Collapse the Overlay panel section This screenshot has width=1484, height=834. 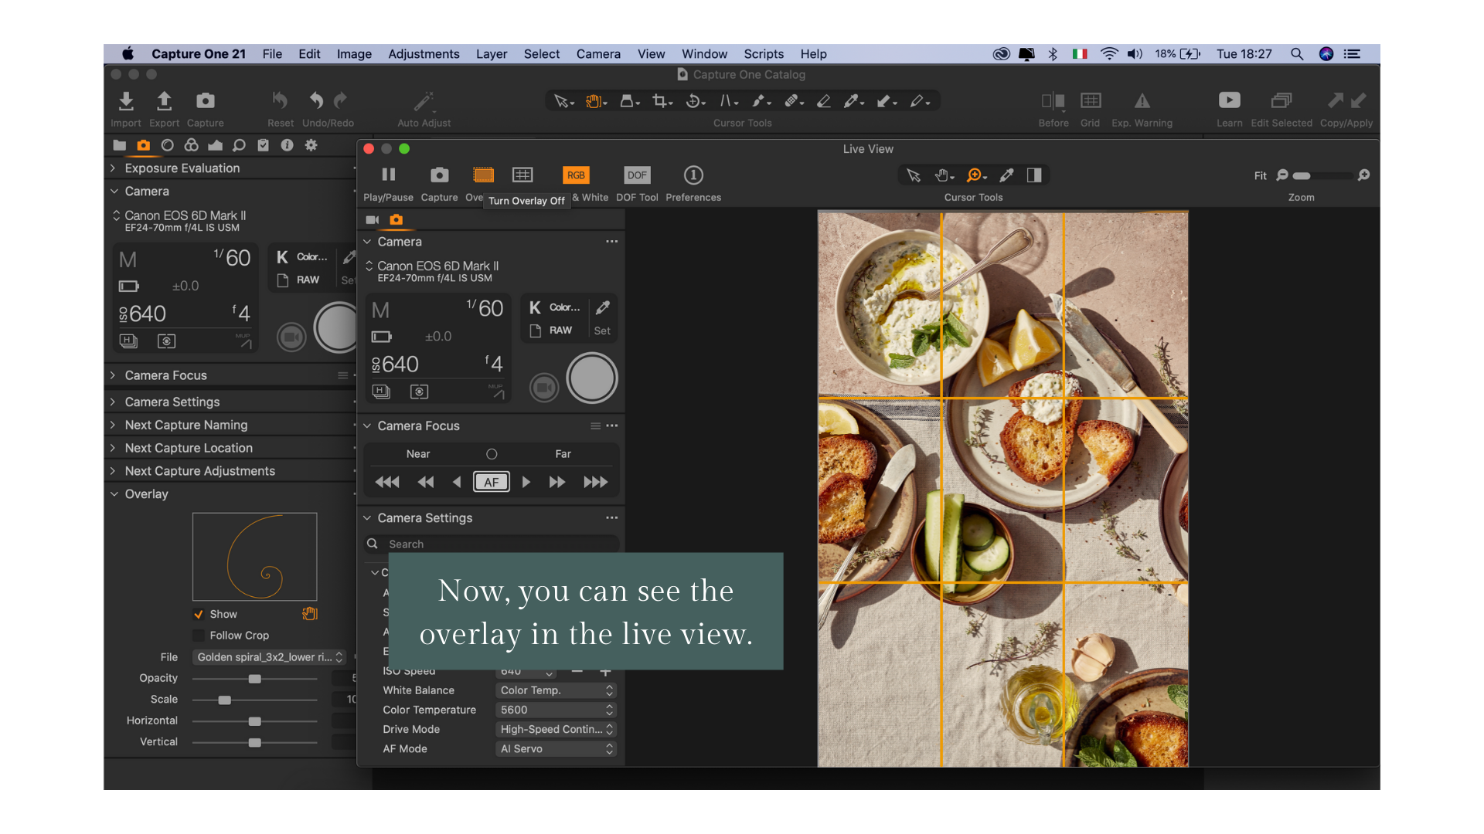[115, 494]
